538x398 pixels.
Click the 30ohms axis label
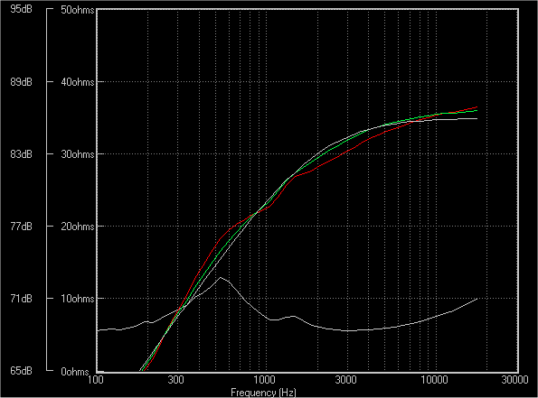point(78,154)
